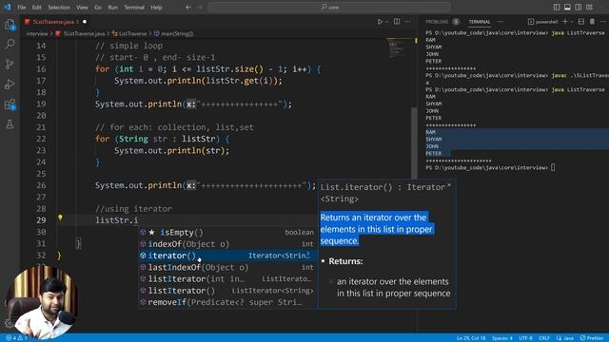Click Prettier status bar item
Image resolution: width=609 pixels, height=342 pixels.
pyautogui.click(x=593, y=338)
